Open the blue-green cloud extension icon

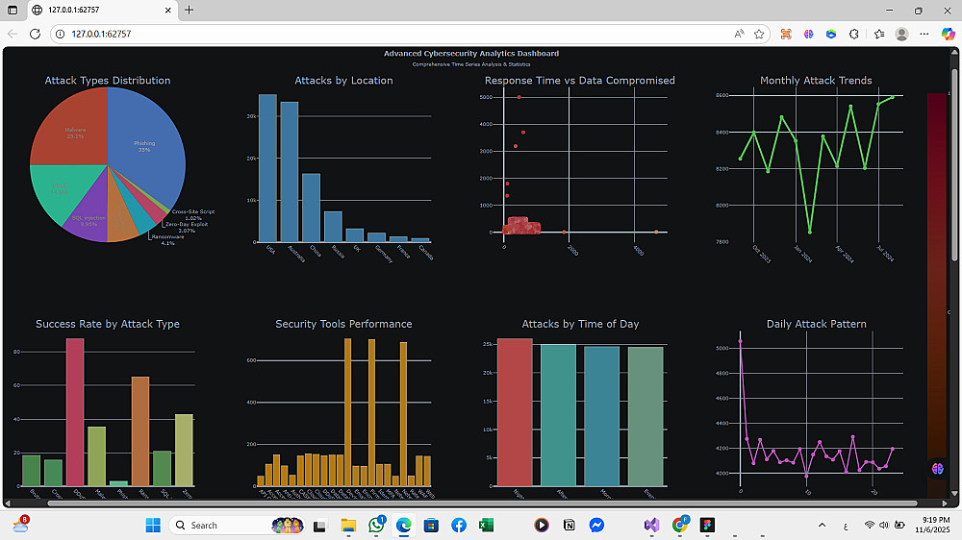click(831, 34)
